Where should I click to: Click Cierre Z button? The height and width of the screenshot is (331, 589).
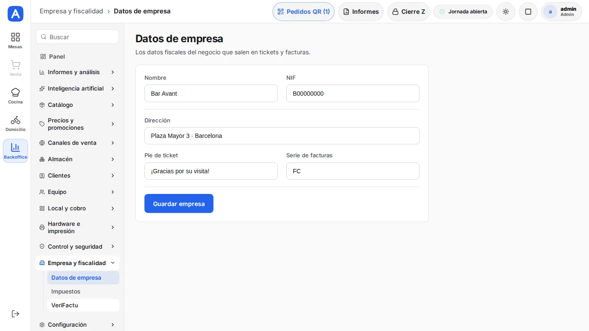(x=408, y=12)
